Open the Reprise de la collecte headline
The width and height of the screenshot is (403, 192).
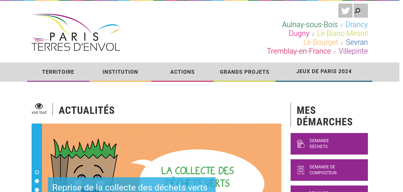tap(130, 188)
